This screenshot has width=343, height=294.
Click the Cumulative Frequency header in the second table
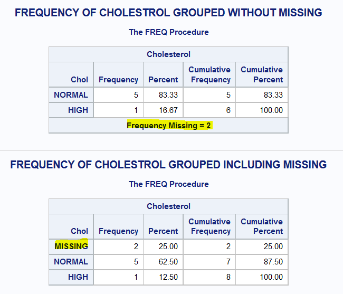(209, 226)
